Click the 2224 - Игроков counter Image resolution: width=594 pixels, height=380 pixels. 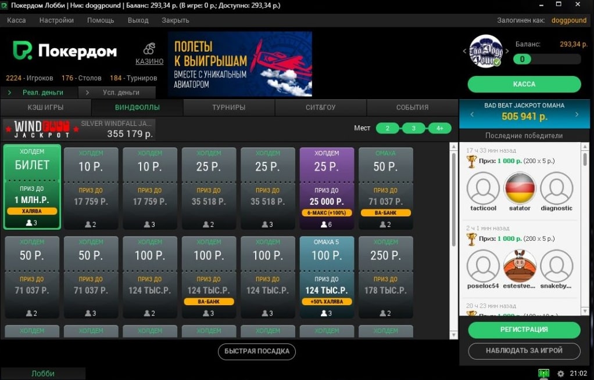tap(29, 78)
